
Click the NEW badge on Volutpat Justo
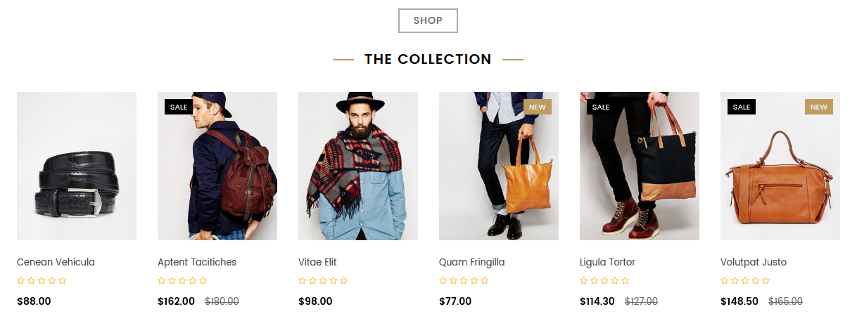click(819, 107)
